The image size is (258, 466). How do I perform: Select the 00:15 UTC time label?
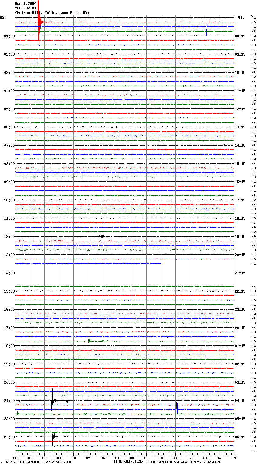[240, 328]
